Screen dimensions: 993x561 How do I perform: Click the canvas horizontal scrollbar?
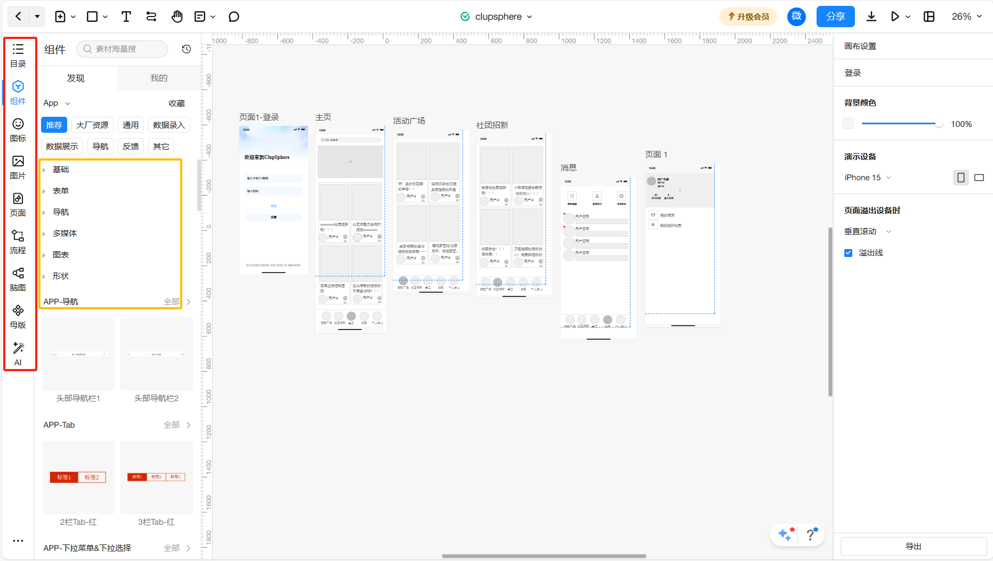coord(544,556)
